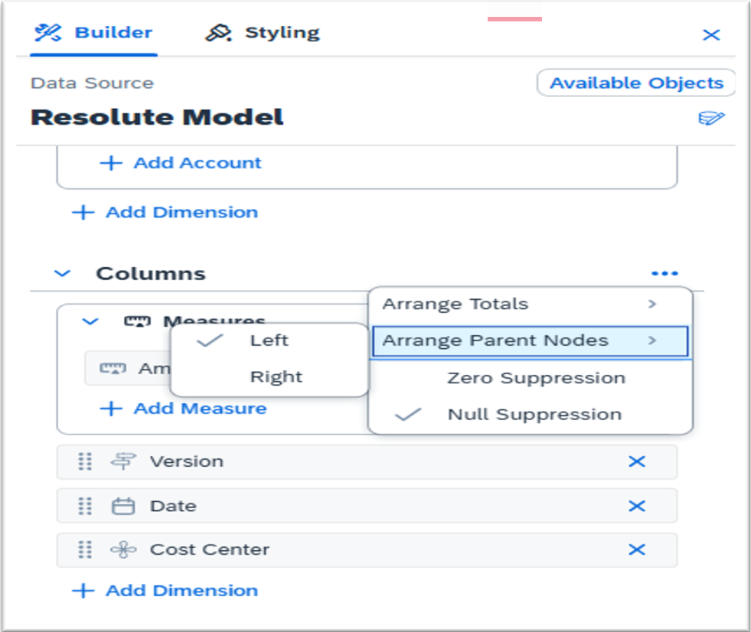Screen dimensions: 751x632
Task: Click the Available Objects button
Action: point(635,83)
